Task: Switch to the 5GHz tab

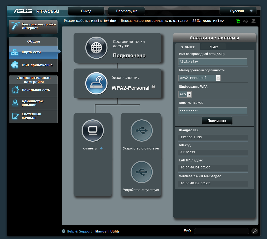Action: point(214,47)
